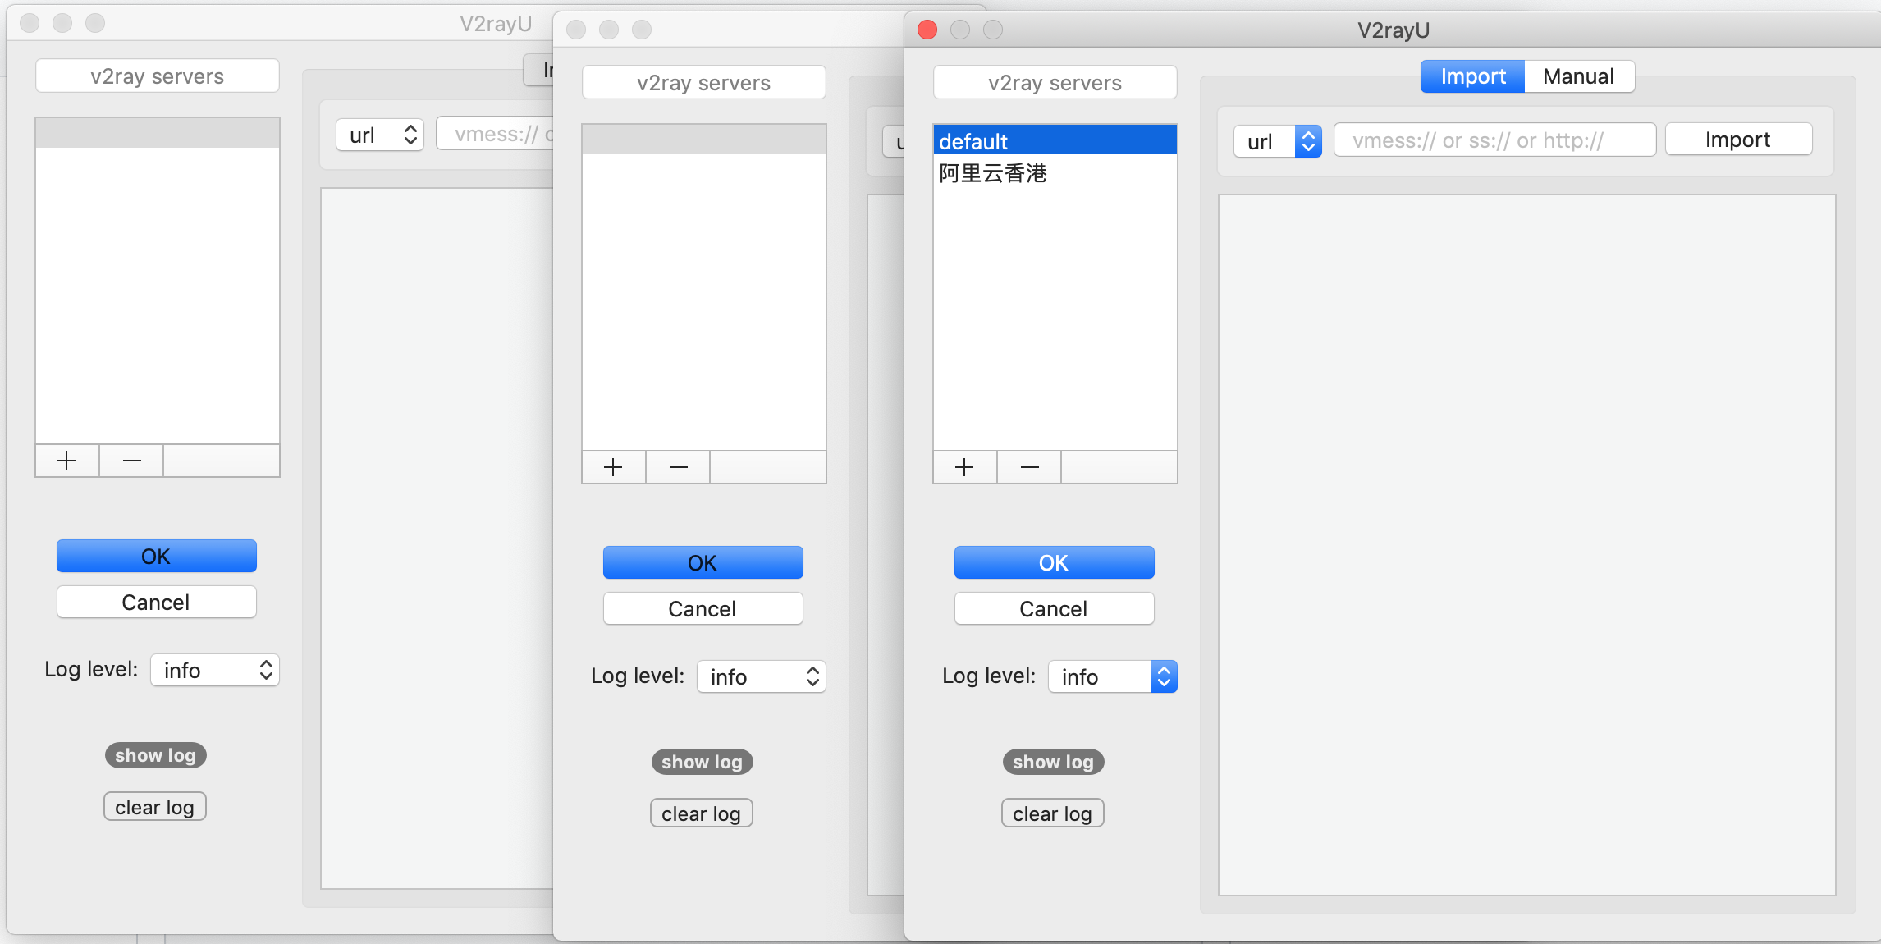1881x944 pixels.
Task: Click the plus icon to add a server
Action: pos(964,466)
